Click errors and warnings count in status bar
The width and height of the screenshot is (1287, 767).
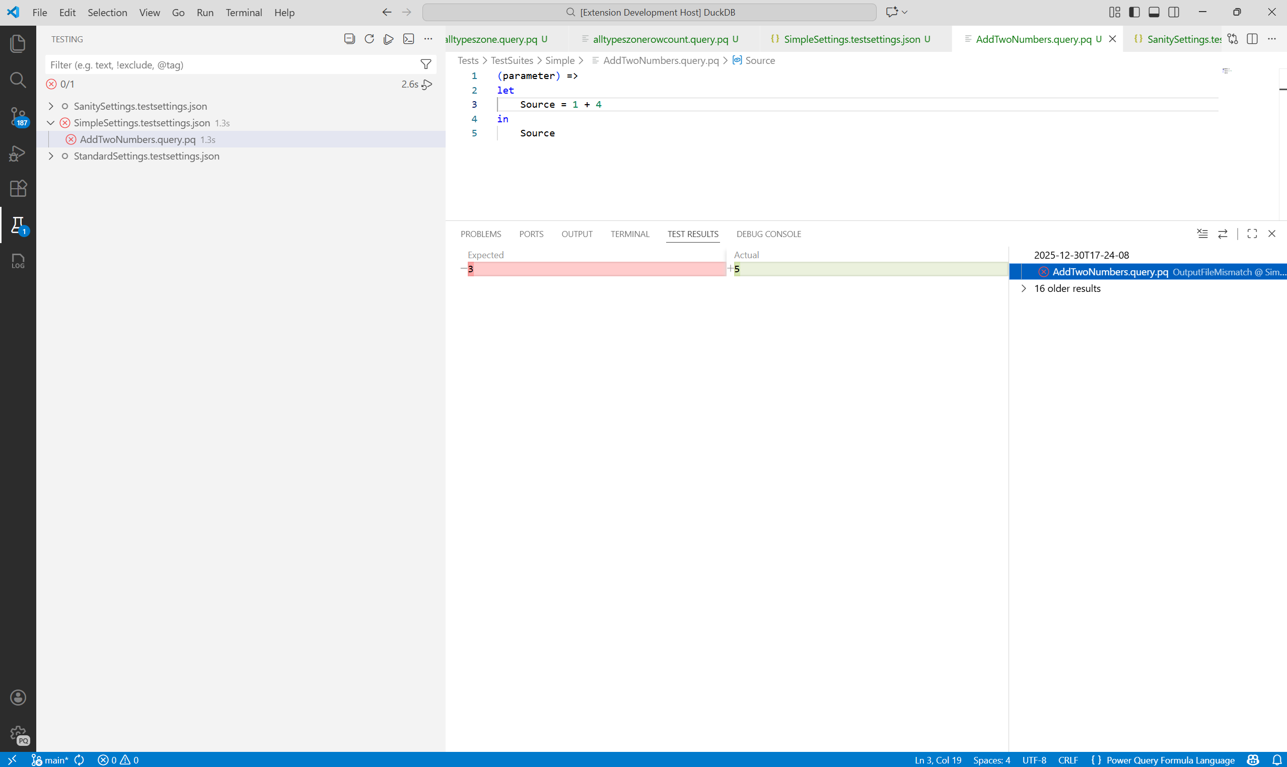pos(118,760)
